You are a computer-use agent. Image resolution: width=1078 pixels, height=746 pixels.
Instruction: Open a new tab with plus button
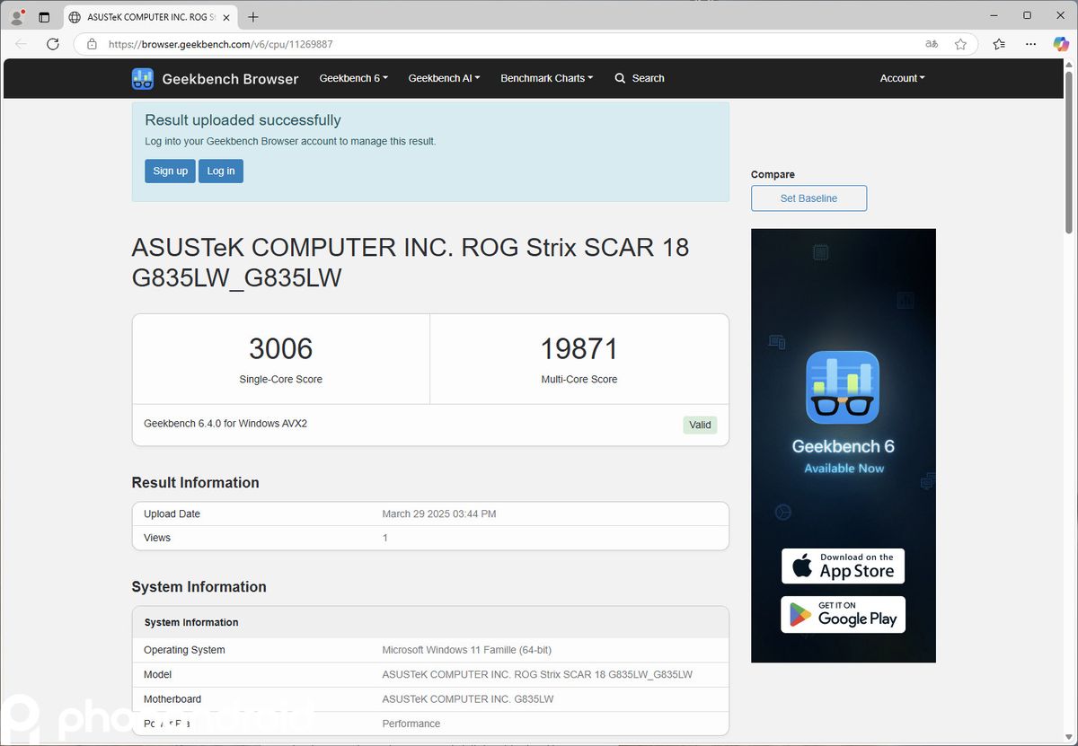click(x=253, y=17)
